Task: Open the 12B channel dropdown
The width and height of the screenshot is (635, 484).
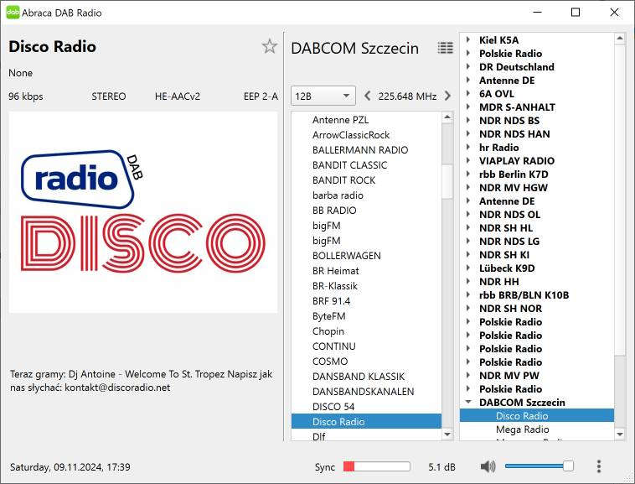Action: click(x=323, y=96)
